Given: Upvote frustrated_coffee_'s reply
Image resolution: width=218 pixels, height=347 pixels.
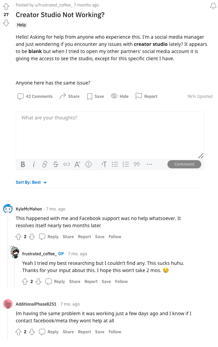Looking at the screenshot, I should [25, 281].
